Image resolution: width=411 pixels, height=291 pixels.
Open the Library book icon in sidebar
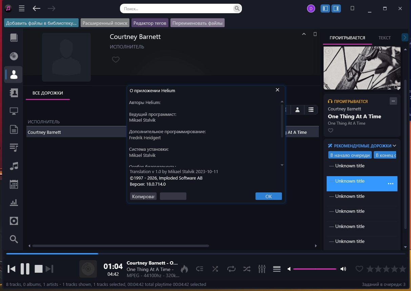coord(14,38)
